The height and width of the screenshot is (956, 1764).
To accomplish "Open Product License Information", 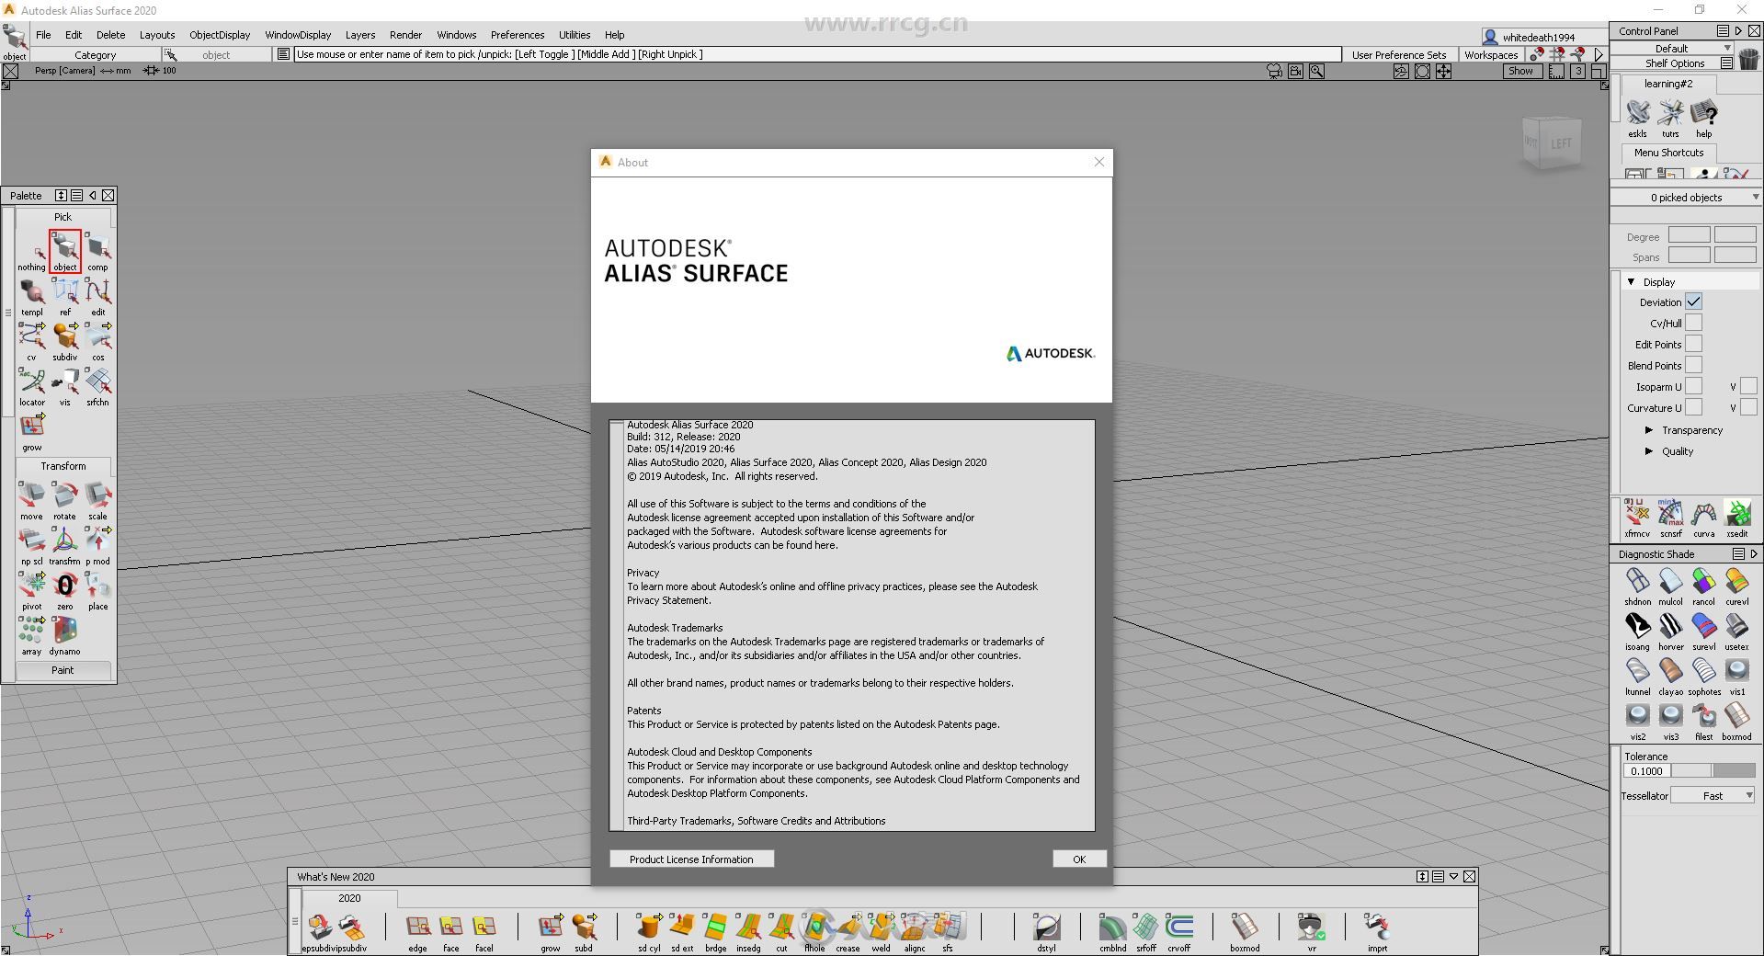I will point(691,859).
